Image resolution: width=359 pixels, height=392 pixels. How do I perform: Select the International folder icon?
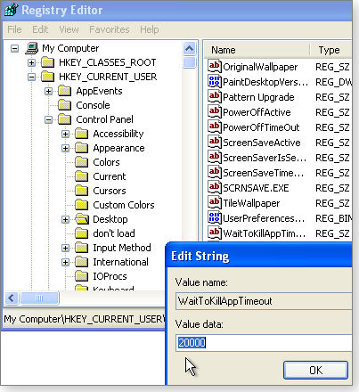click(x=81, y=262)
